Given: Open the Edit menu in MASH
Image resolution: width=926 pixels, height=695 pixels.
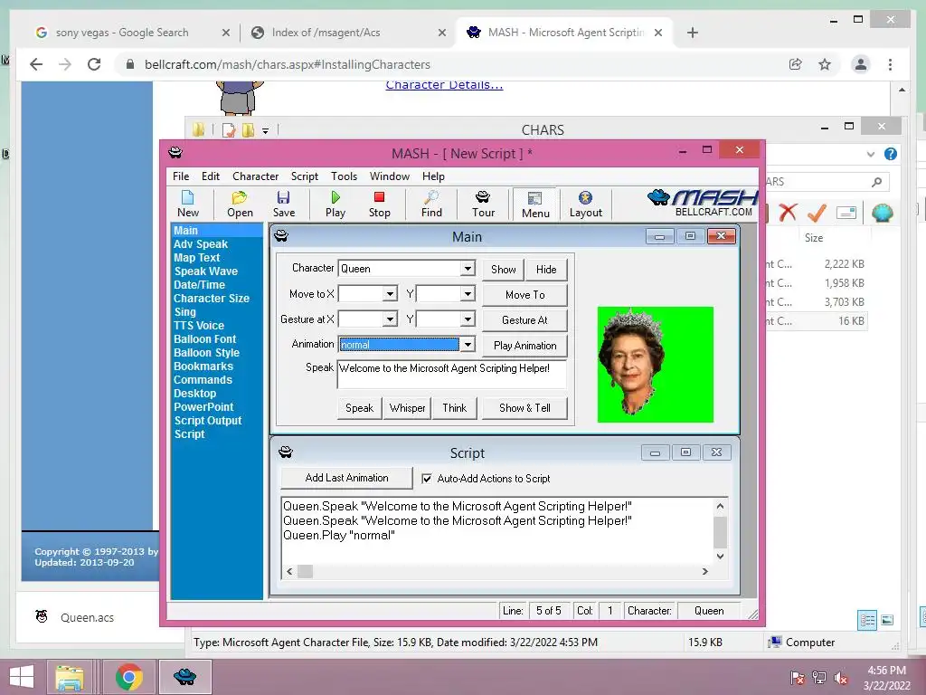Looking at the screenshot, I should [210, 176].
